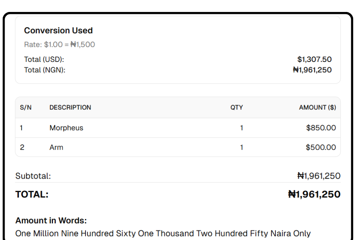357x240 pixels.
Task: Select the $1,307.50 USD total value
Action: 314,60
